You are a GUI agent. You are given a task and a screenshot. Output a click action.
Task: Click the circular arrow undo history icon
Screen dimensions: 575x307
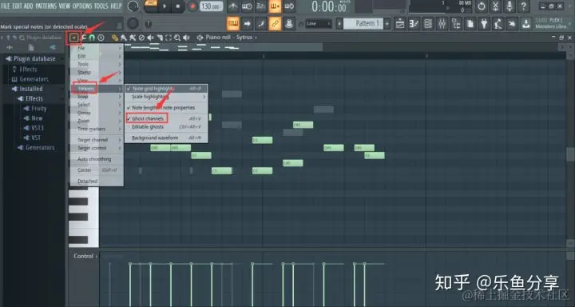(482, 6)
